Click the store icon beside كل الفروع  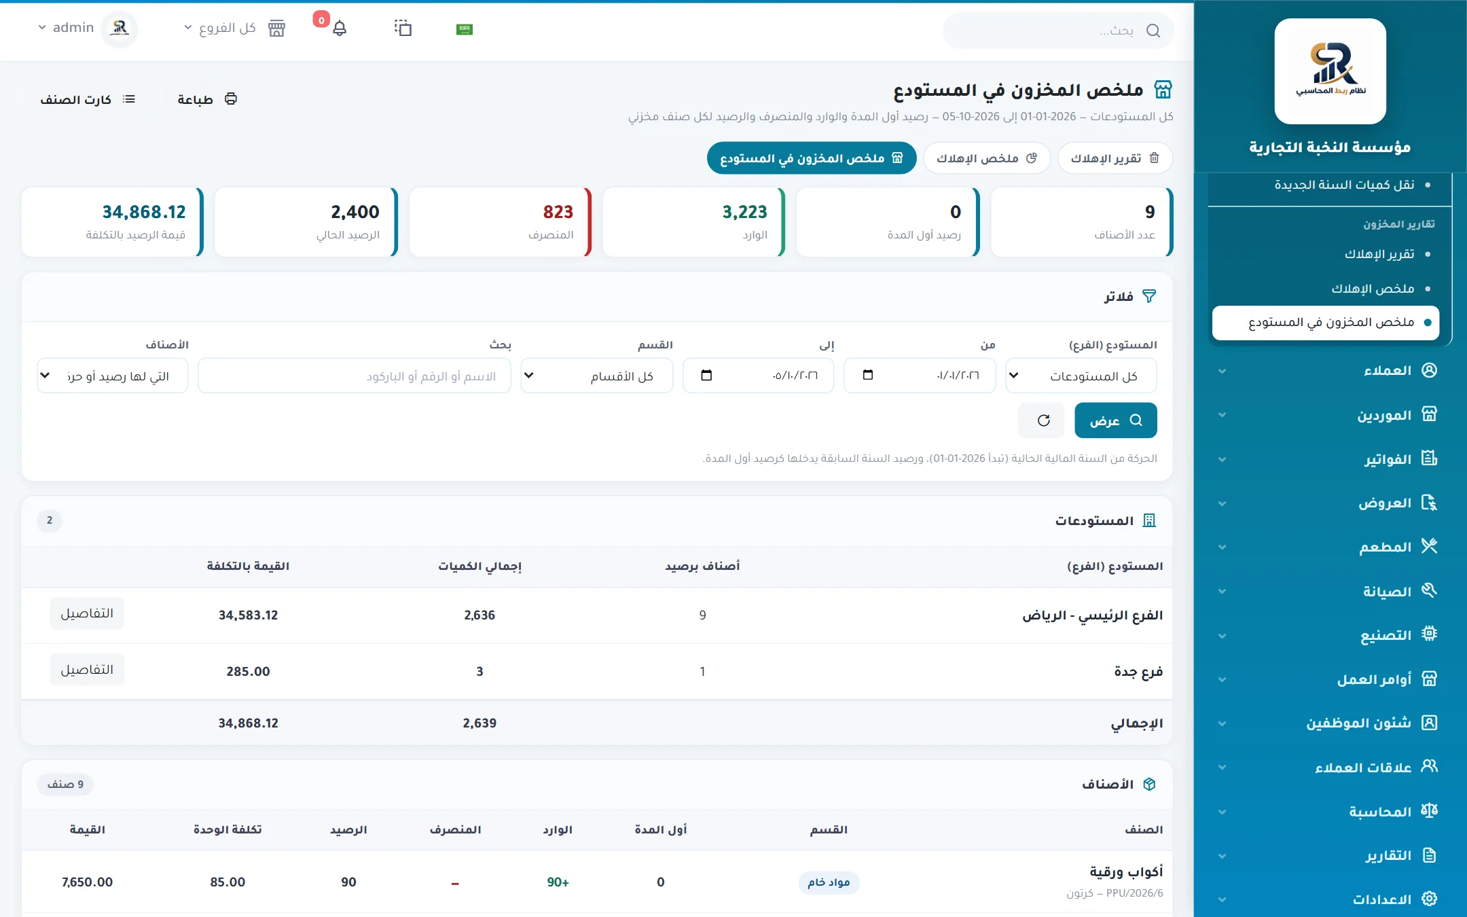276,29
